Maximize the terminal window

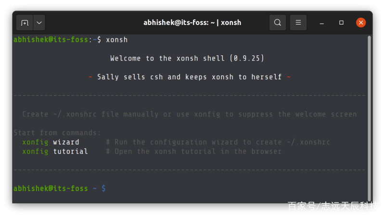point(341,23)
